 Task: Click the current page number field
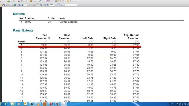click(x=26, y=5)
